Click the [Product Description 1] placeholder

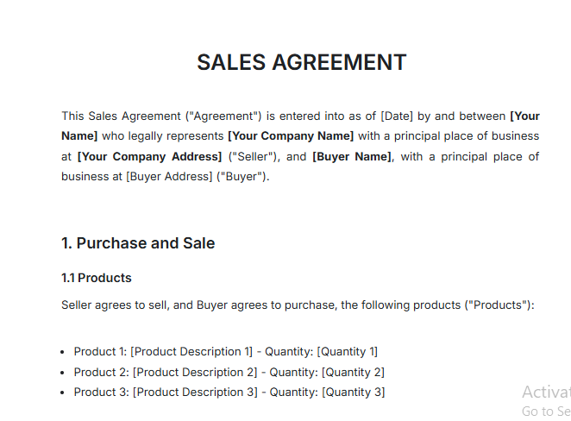pyautogui.click(x=191, y=351)
